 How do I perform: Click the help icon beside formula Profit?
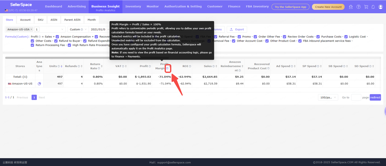(x=40, y=37)
